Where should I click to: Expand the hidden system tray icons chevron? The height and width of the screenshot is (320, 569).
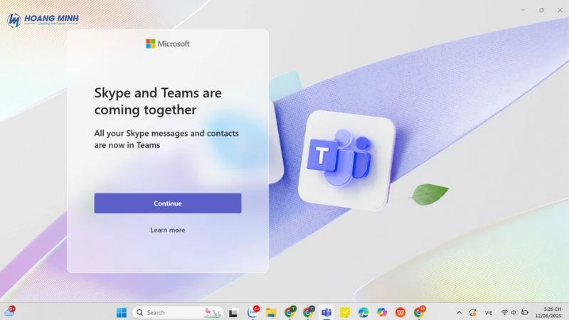(x=459, y=312)
